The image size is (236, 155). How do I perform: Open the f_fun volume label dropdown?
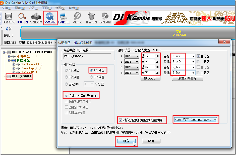[x=193, y=73]
